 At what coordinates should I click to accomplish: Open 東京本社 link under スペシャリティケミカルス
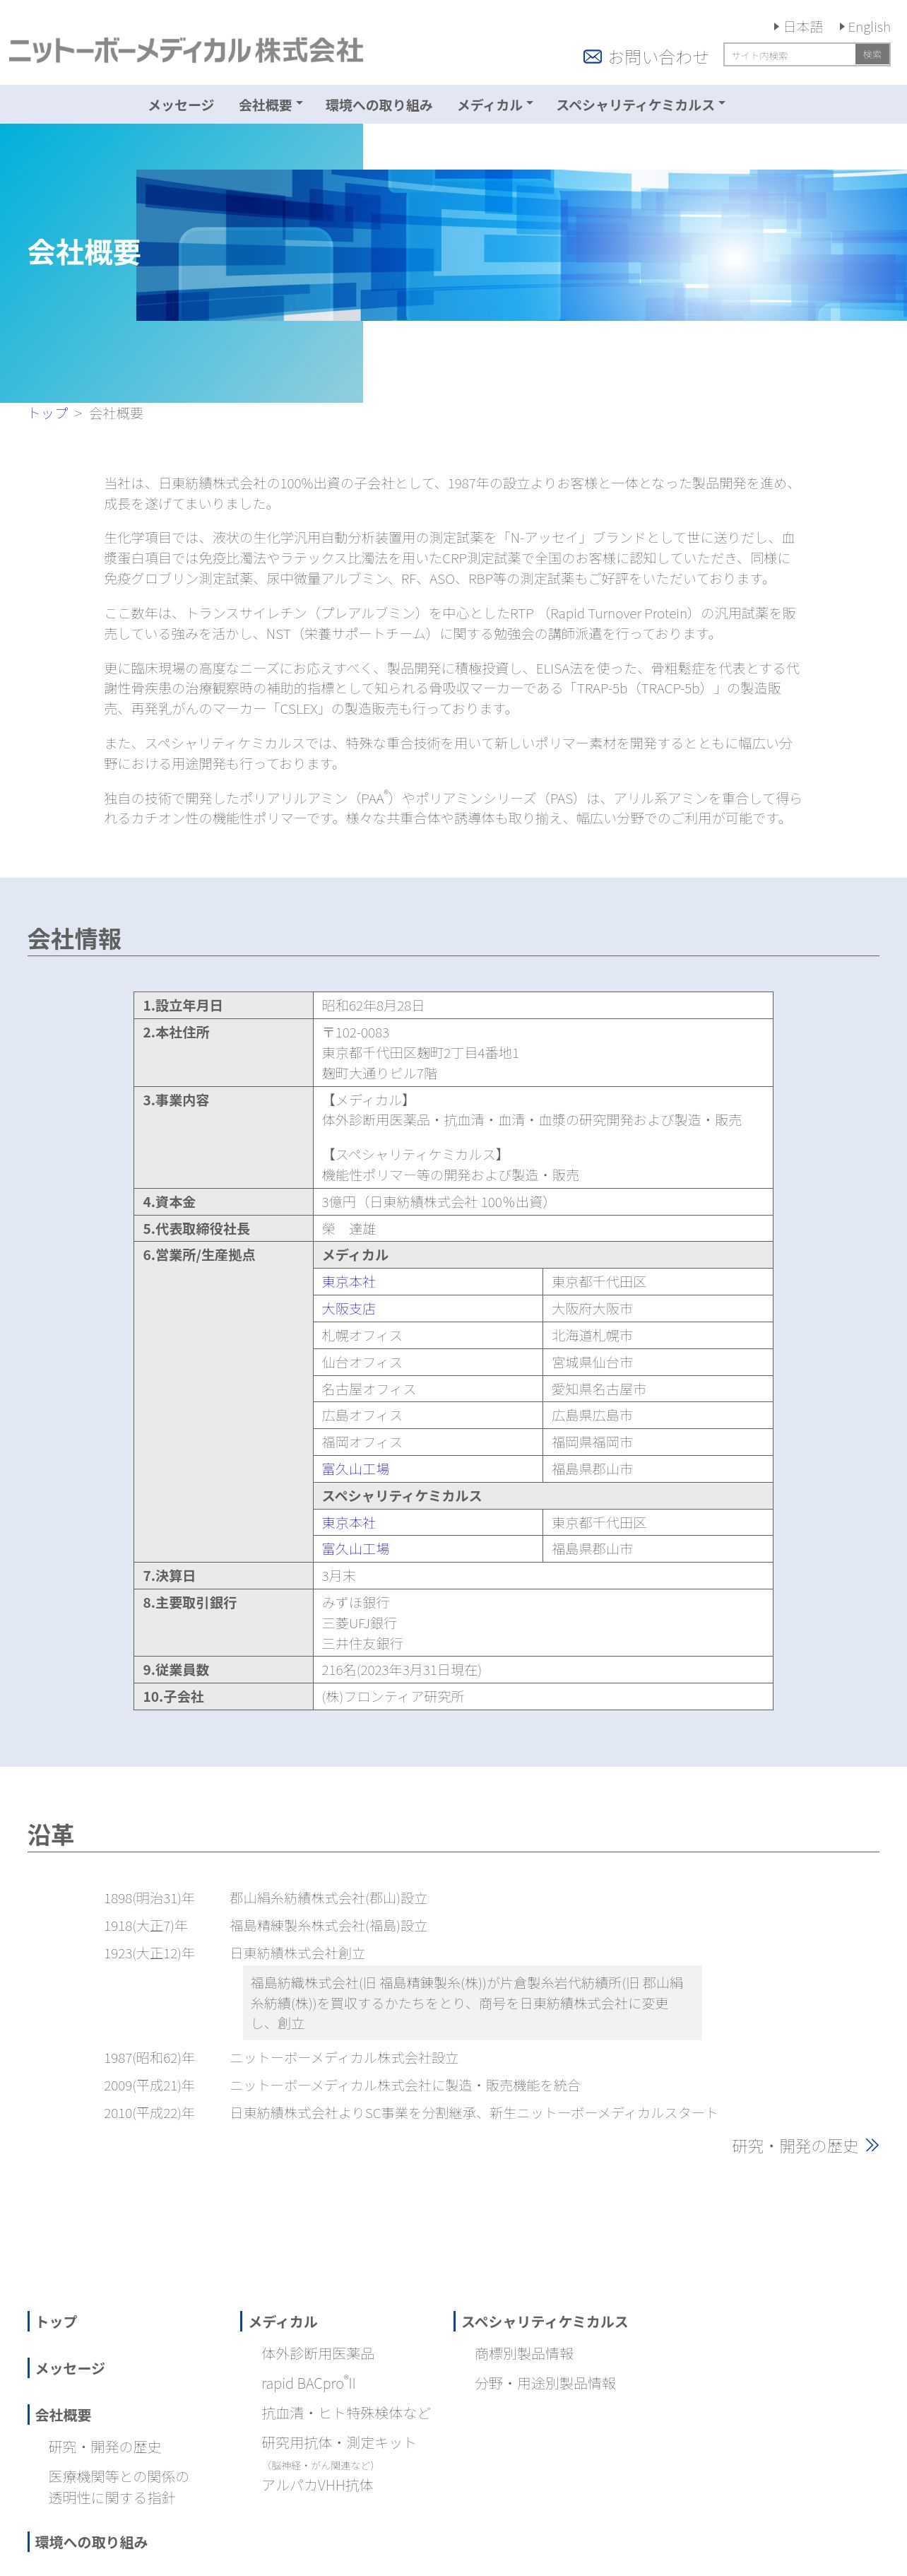point(349,1523)
